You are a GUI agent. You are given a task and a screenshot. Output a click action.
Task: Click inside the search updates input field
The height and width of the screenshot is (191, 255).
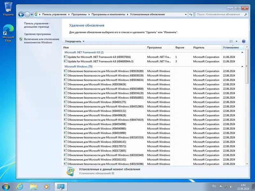tap(220, 14)
